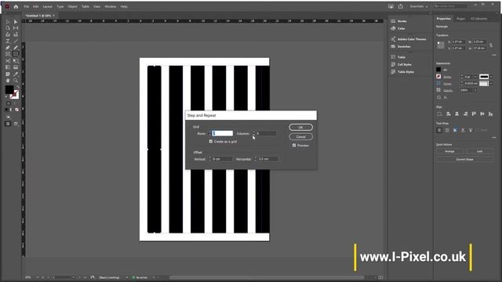The height and width of the screenshot is (282, 502).
Task: Open the page number dropdown in status bar
Action: click(x=73, y=277)
